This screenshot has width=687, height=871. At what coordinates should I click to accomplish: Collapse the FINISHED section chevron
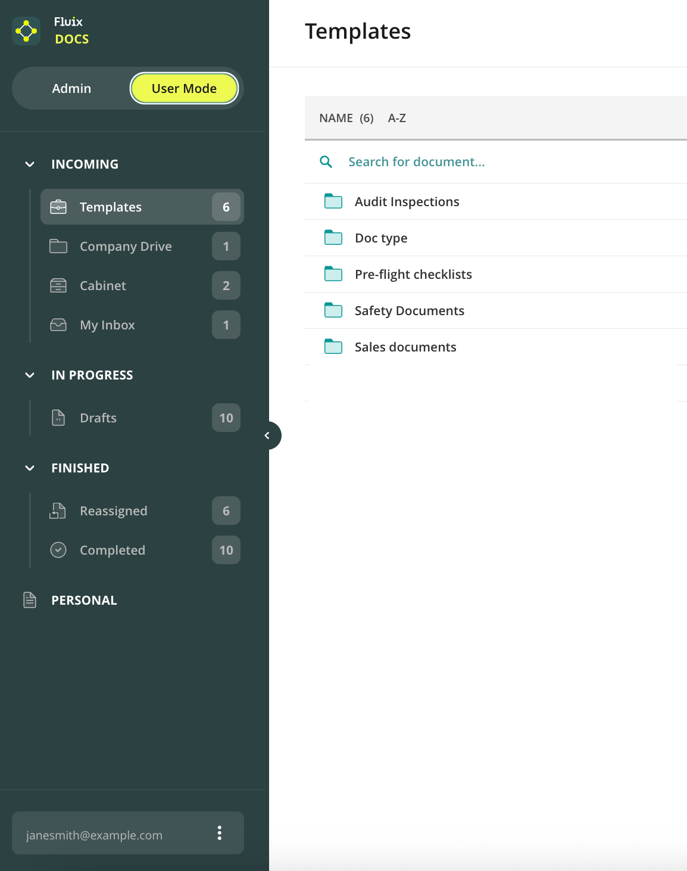30,468
